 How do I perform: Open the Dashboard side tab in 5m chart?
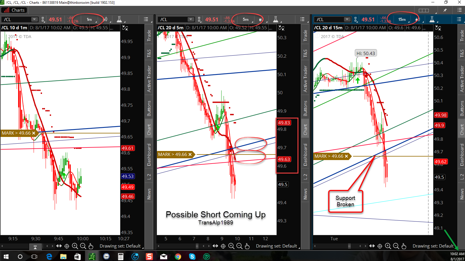tap(305, 155)
